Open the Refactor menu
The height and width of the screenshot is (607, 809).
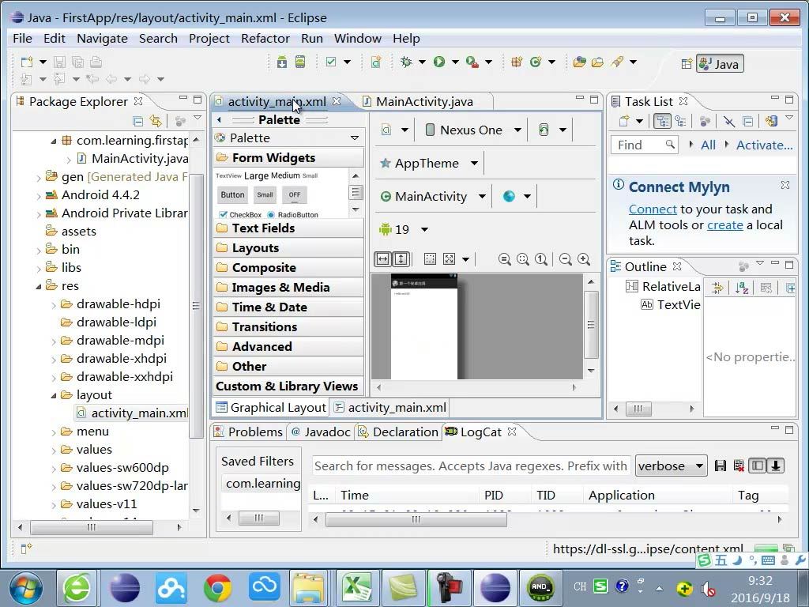265,39
